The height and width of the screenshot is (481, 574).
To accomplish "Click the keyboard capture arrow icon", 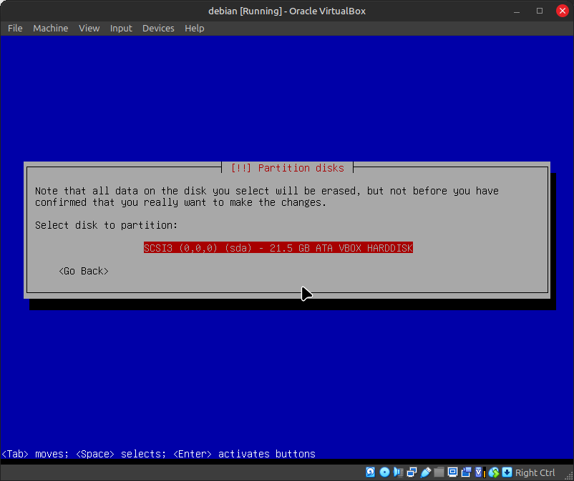I will [x=507, y=472].
